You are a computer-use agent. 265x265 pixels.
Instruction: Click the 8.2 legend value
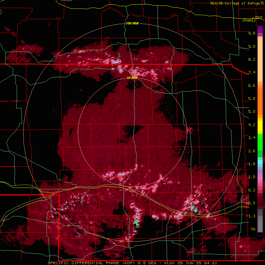click(252, 59)
